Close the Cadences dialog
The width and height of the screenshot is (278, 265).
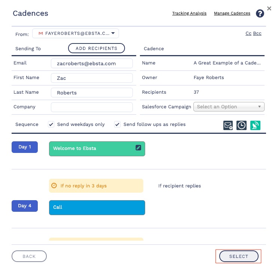coord(269,8)
